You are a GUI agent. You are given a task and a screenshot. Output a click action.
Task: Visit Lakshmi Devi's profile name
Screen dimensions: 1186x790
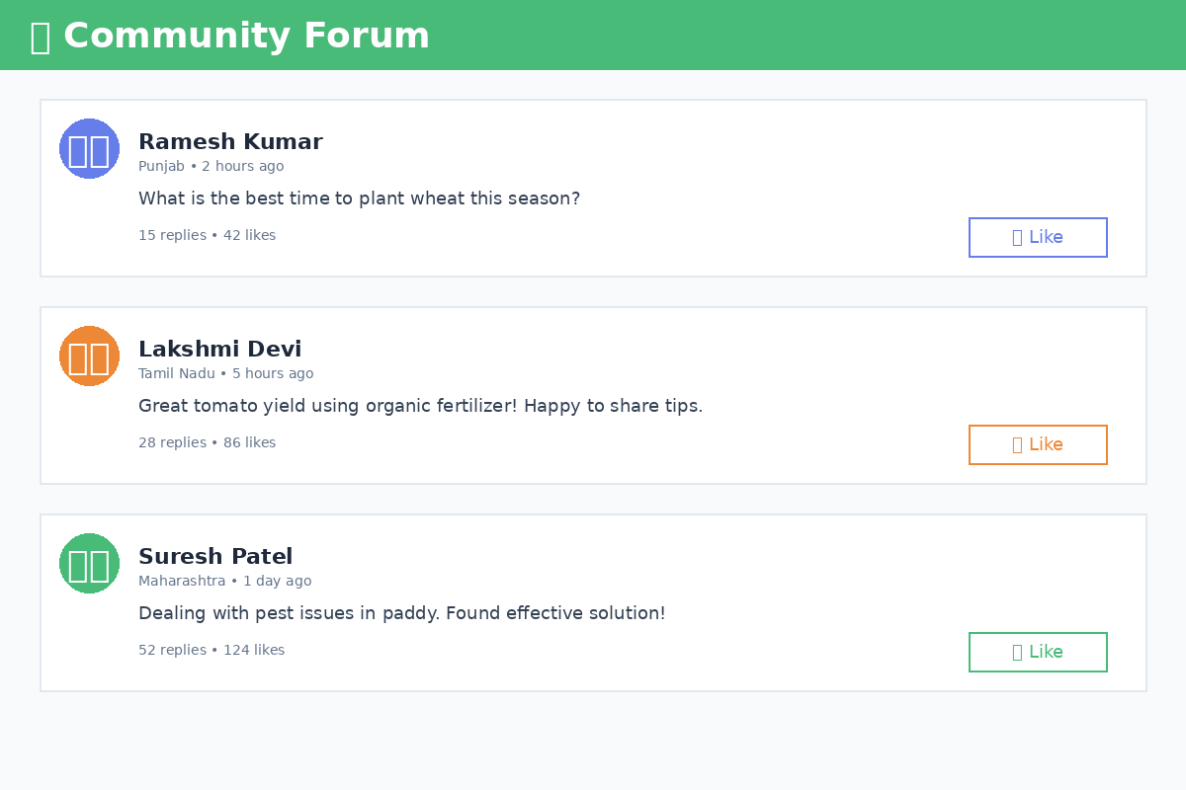[x=219, y=350]
